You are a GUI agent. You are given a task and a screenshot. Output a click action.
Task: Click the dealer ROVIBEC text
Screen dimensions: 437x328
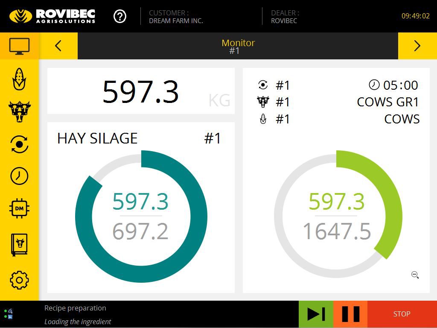point(284,20)
